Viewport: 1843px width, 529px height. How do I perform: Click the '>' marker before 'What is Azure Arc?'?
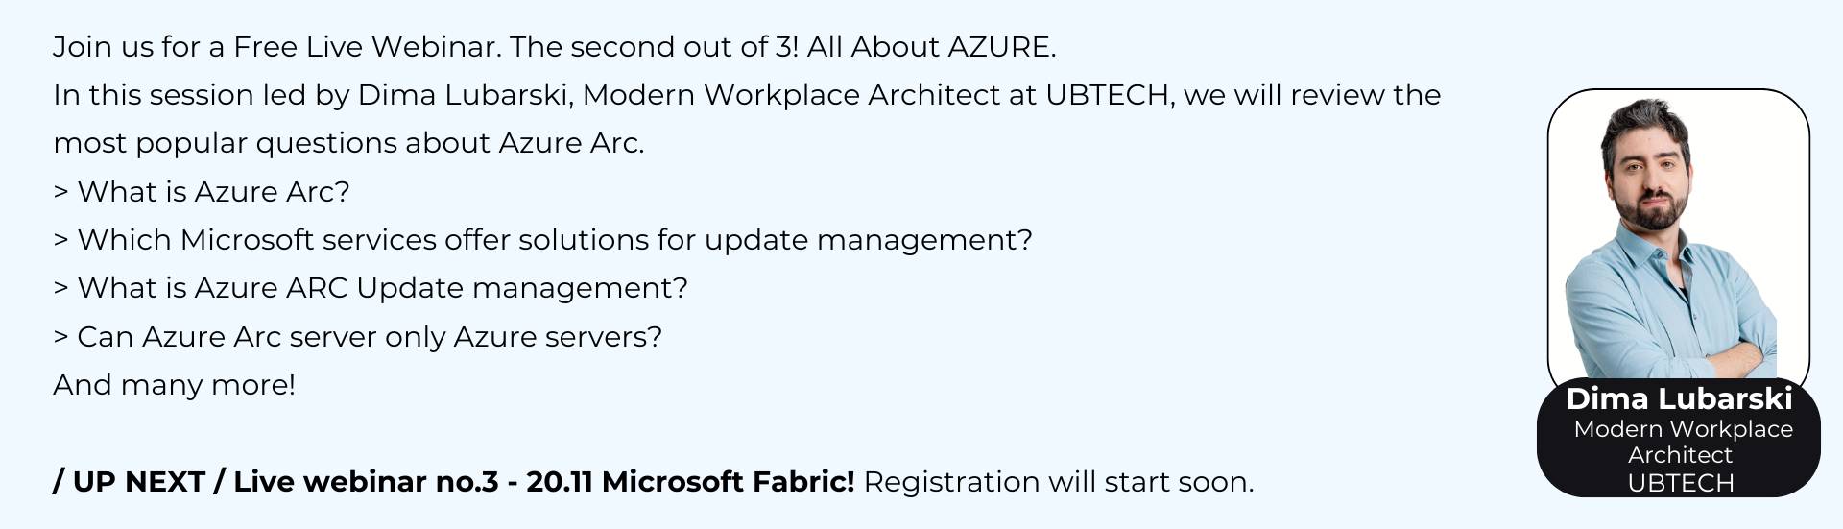pos(60,193)
